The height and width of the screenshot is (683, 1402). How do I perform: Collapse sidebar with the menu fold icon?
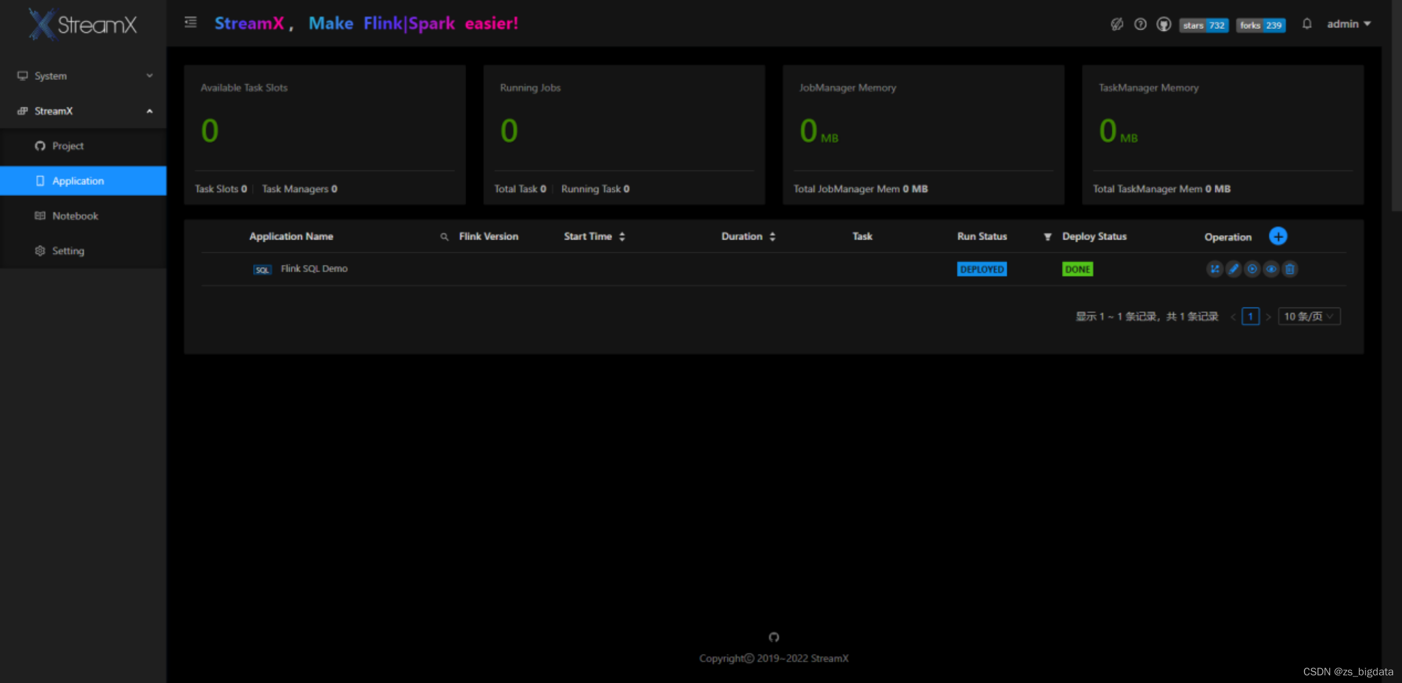click(191, 22)
